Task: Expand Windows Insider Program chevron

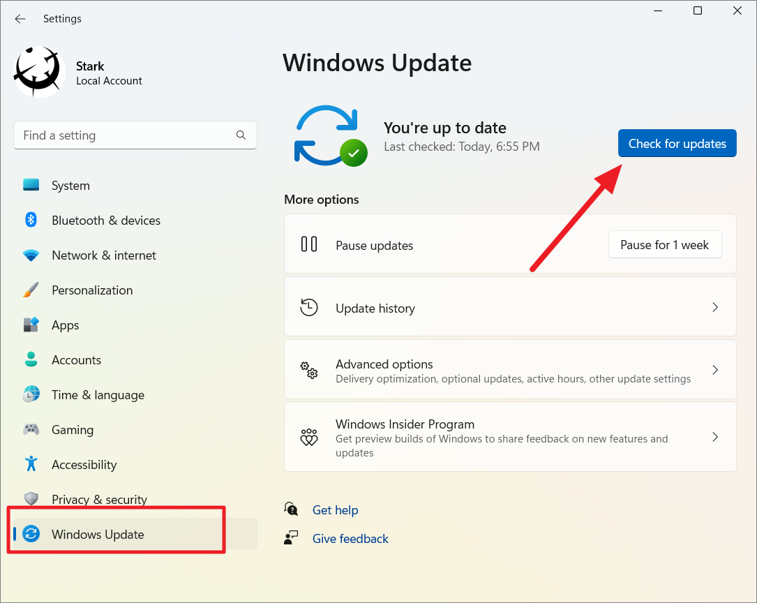Action: 715,437
